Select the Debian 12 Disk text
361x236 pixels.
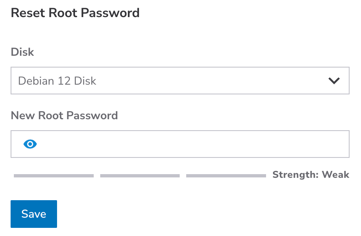point(57,81)
